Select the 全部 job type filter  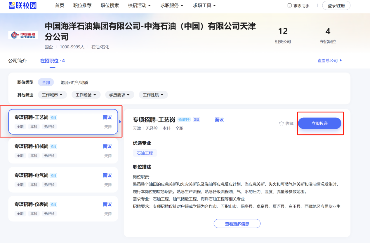pyautogui.click(x=46, y=82)
